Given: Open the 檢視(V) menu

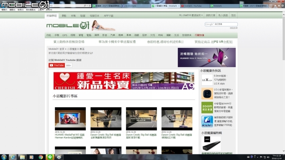Looking at the screenshot, I should point(21,10).
